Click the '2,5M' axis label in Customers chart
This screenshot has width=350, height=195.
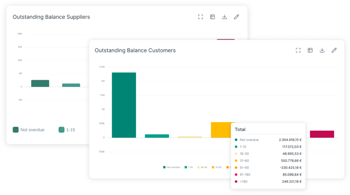102,67
